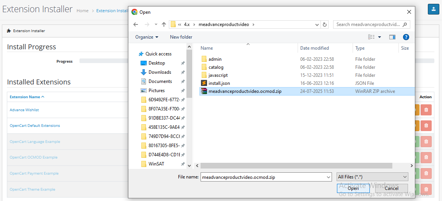Click New folder
Image resolution: width=442 pixels, height=201 pixels.
coord(181,37)
